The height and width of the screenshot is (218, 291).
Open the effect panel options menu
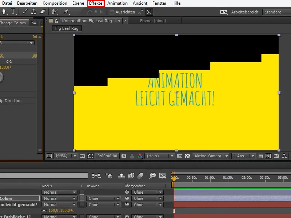tap(34, 23)
